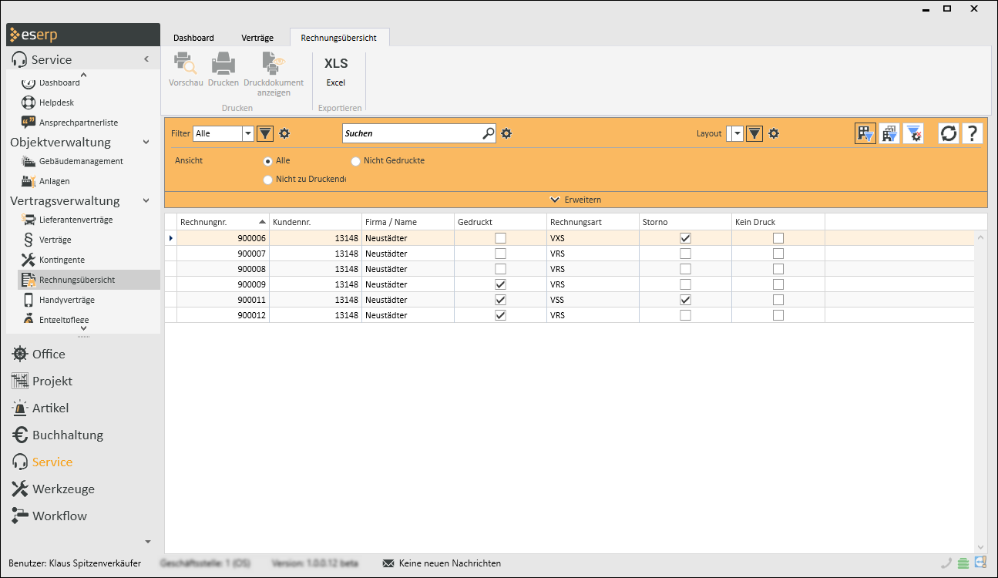Screen dimensions: 998x578
Task: Select the Alle view radio button
Action: [x=268, y=161]
